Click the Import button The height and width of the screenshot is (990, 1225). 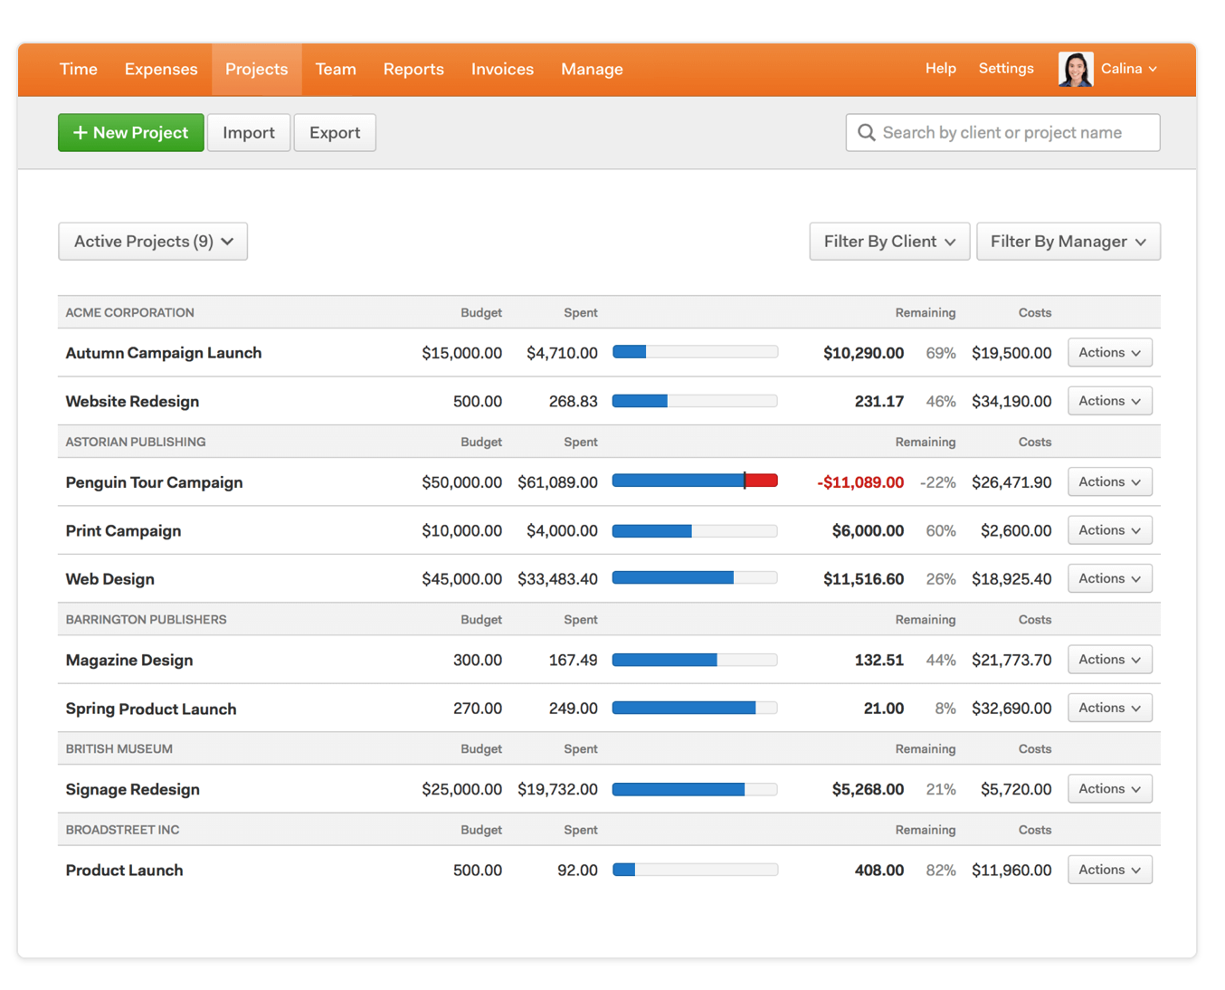click(x=249, y=133)
